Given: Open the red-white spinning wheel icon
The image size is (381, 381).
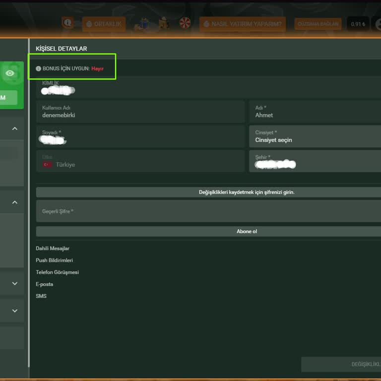Looking at the screenshot, I should click(185, 23).
